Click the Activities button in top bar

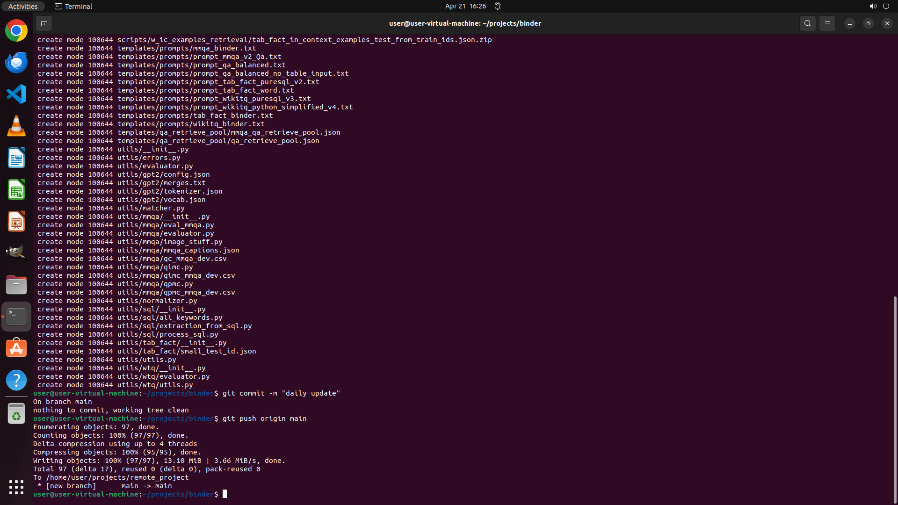tap(23, 6)
